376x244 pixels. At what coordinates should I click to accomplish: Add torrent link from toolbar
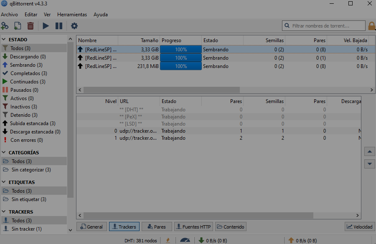click(x=5, y=25)
